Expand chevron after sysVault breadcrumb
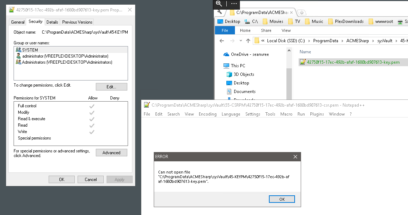 click(x=396, y=41)
